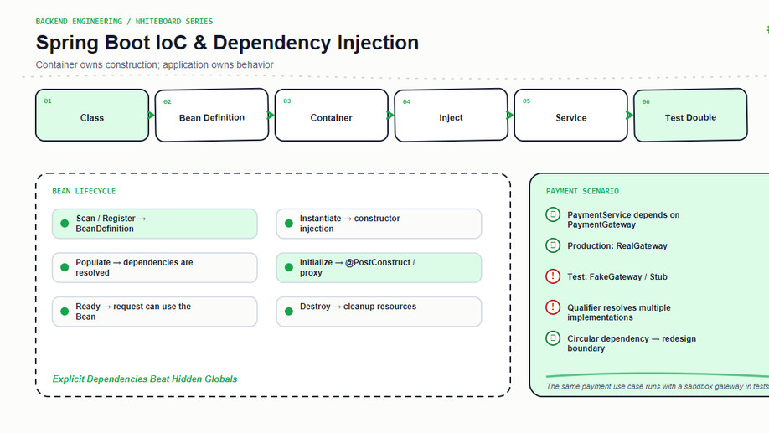Click green dot in Instantiate constructor injection item

pyautogui.click(x=289, y=224)
